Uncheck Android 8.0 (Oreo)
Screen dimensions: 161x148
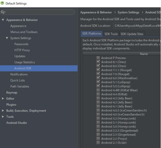pos(98,66)
